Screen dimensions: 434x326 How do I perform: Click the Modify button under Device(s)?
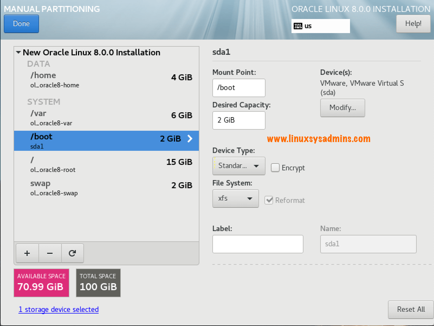(342, 108)
